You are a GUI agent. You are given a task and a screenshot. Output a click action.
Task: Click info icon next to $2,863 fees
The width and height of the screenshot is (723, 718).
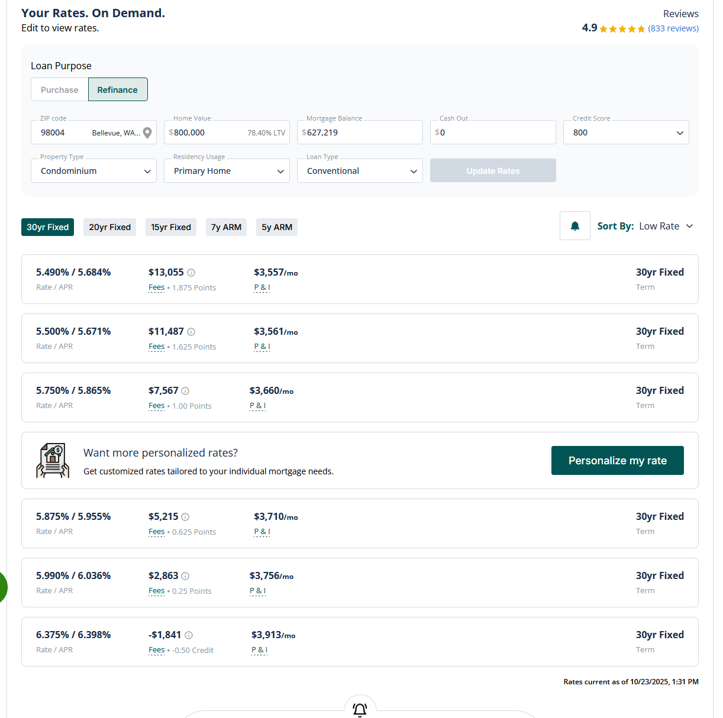point(185,576)
